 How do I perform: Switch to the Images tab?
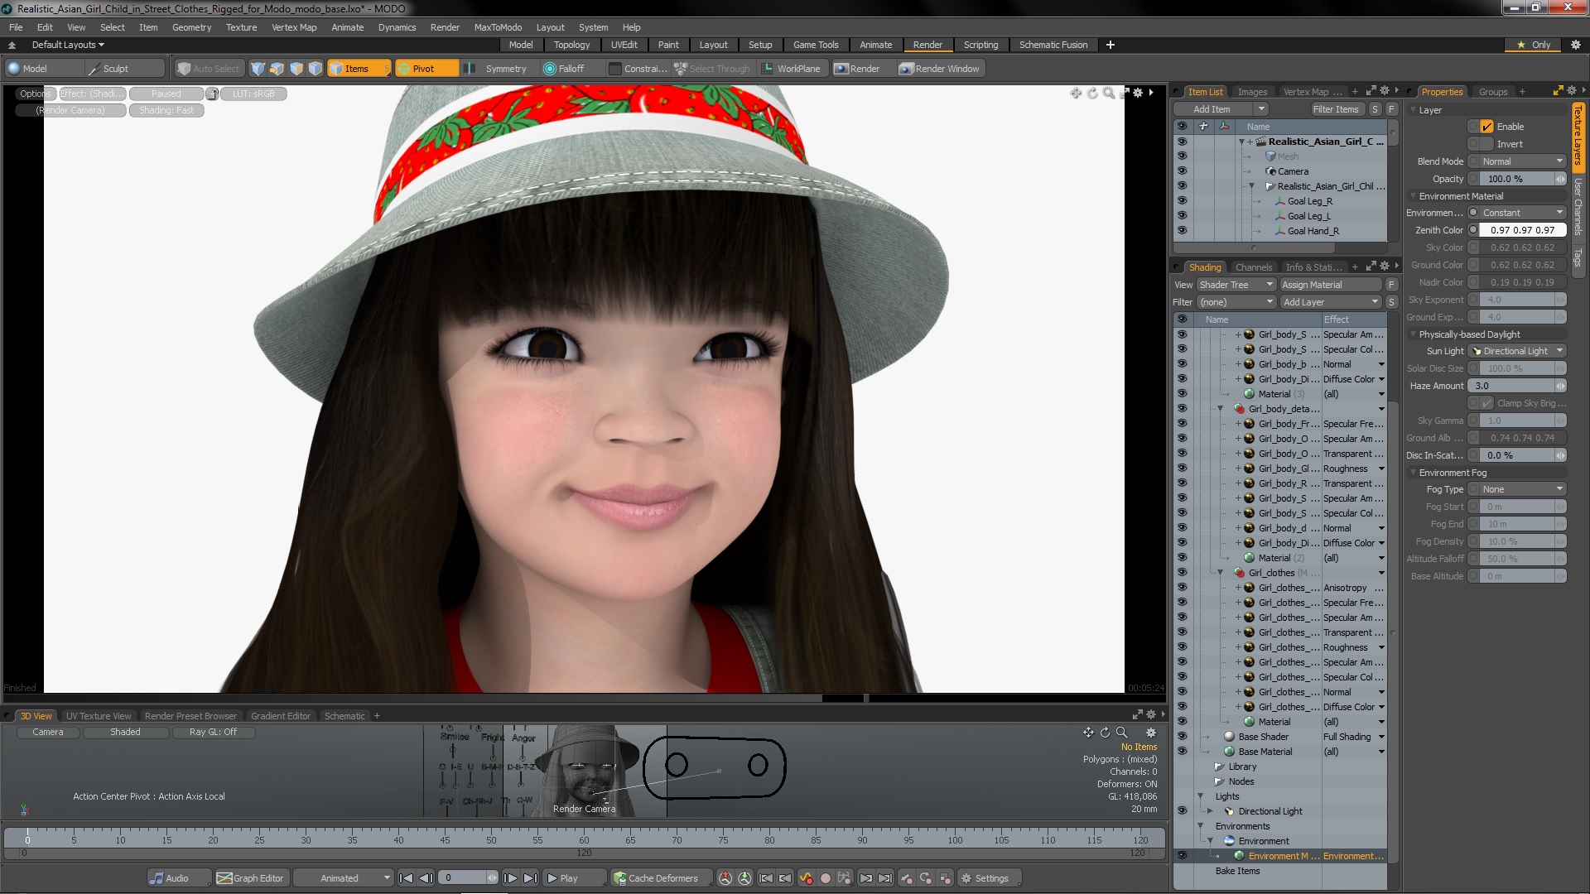[x=1252, y=92]
